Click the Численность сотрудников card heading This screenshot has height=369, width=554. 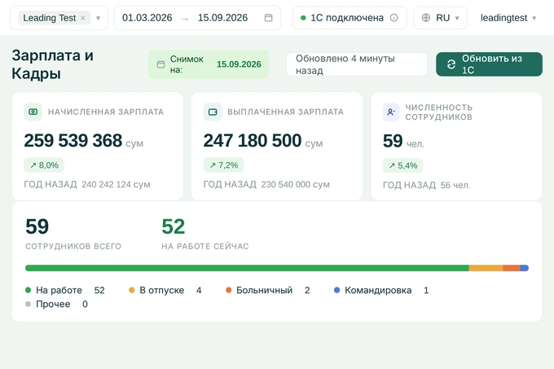tap(439, 112)
